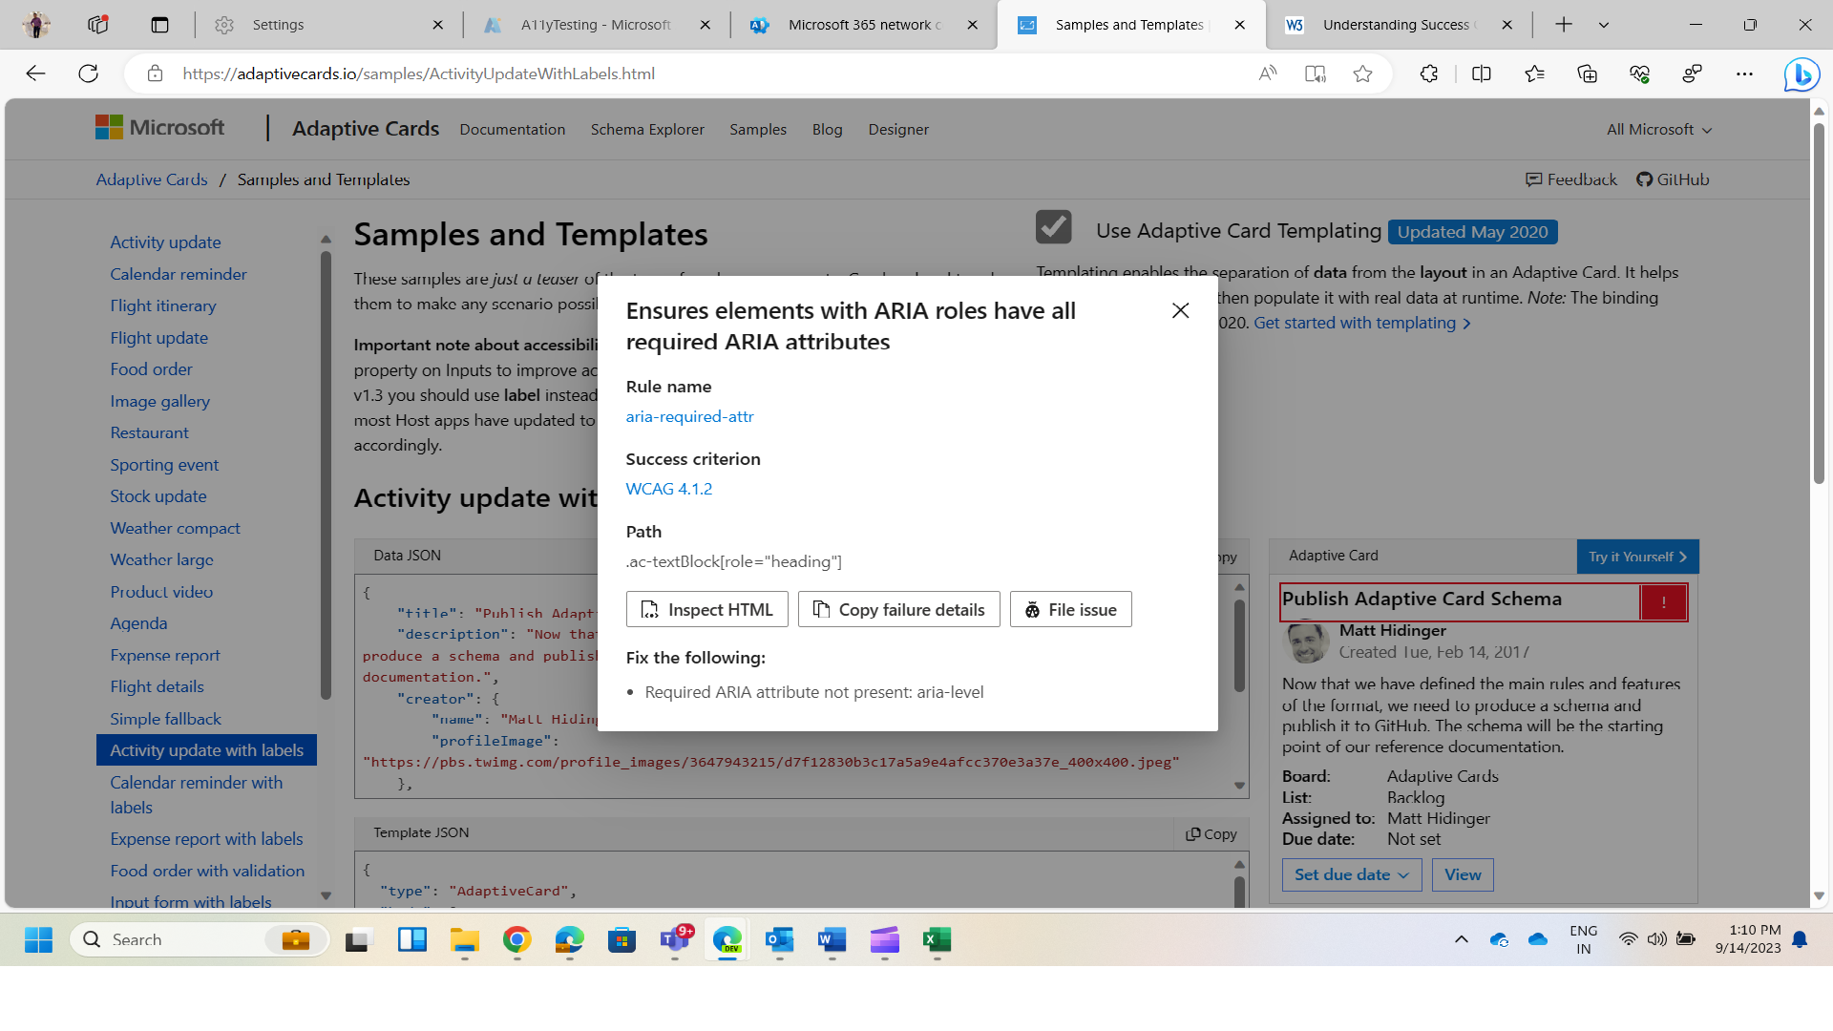Screen dimensions: 1833x1031
Task: Click the red failure marker on card title
Action: (x=1663, y=602)
